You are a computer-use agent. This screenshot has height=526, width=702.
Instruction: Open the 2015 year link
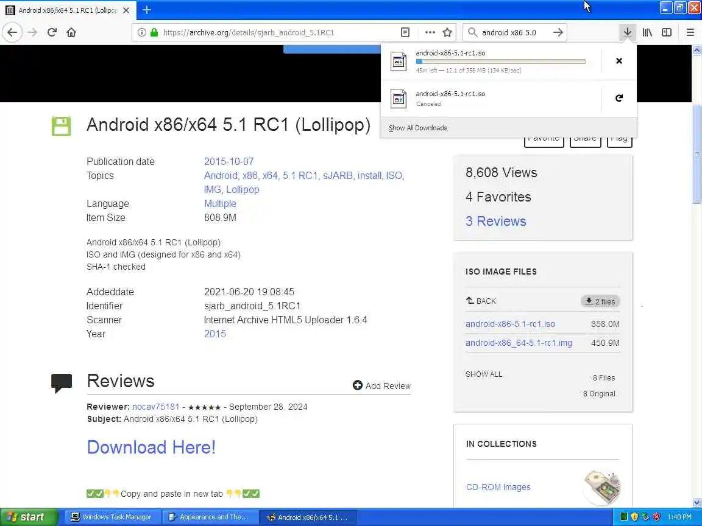[215, 334]
